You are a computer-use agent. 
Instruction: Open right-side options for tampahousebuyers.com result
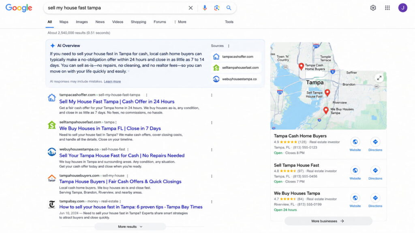click(x=212, y=176)
